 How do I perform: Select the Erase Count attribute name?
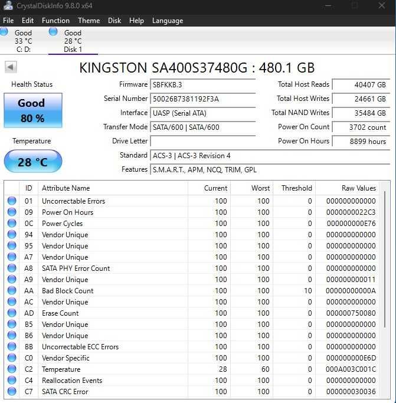tap(60, 313)
